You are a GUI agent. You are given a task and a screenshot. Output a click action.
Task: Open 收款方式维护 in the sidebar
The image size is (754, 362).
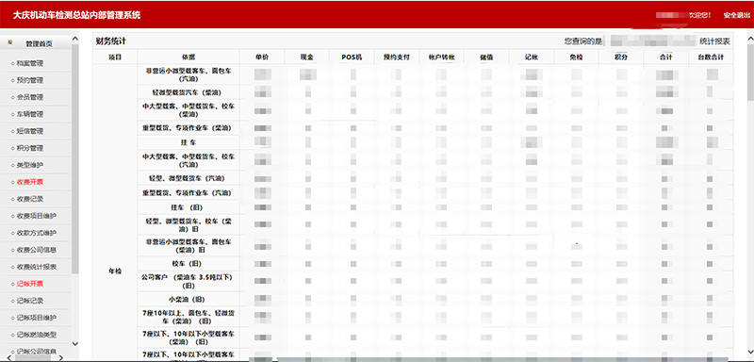point(37,233)
